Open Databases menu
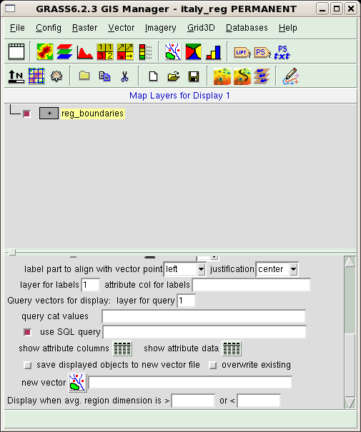361x432 pixels. (x=247, y=28)
